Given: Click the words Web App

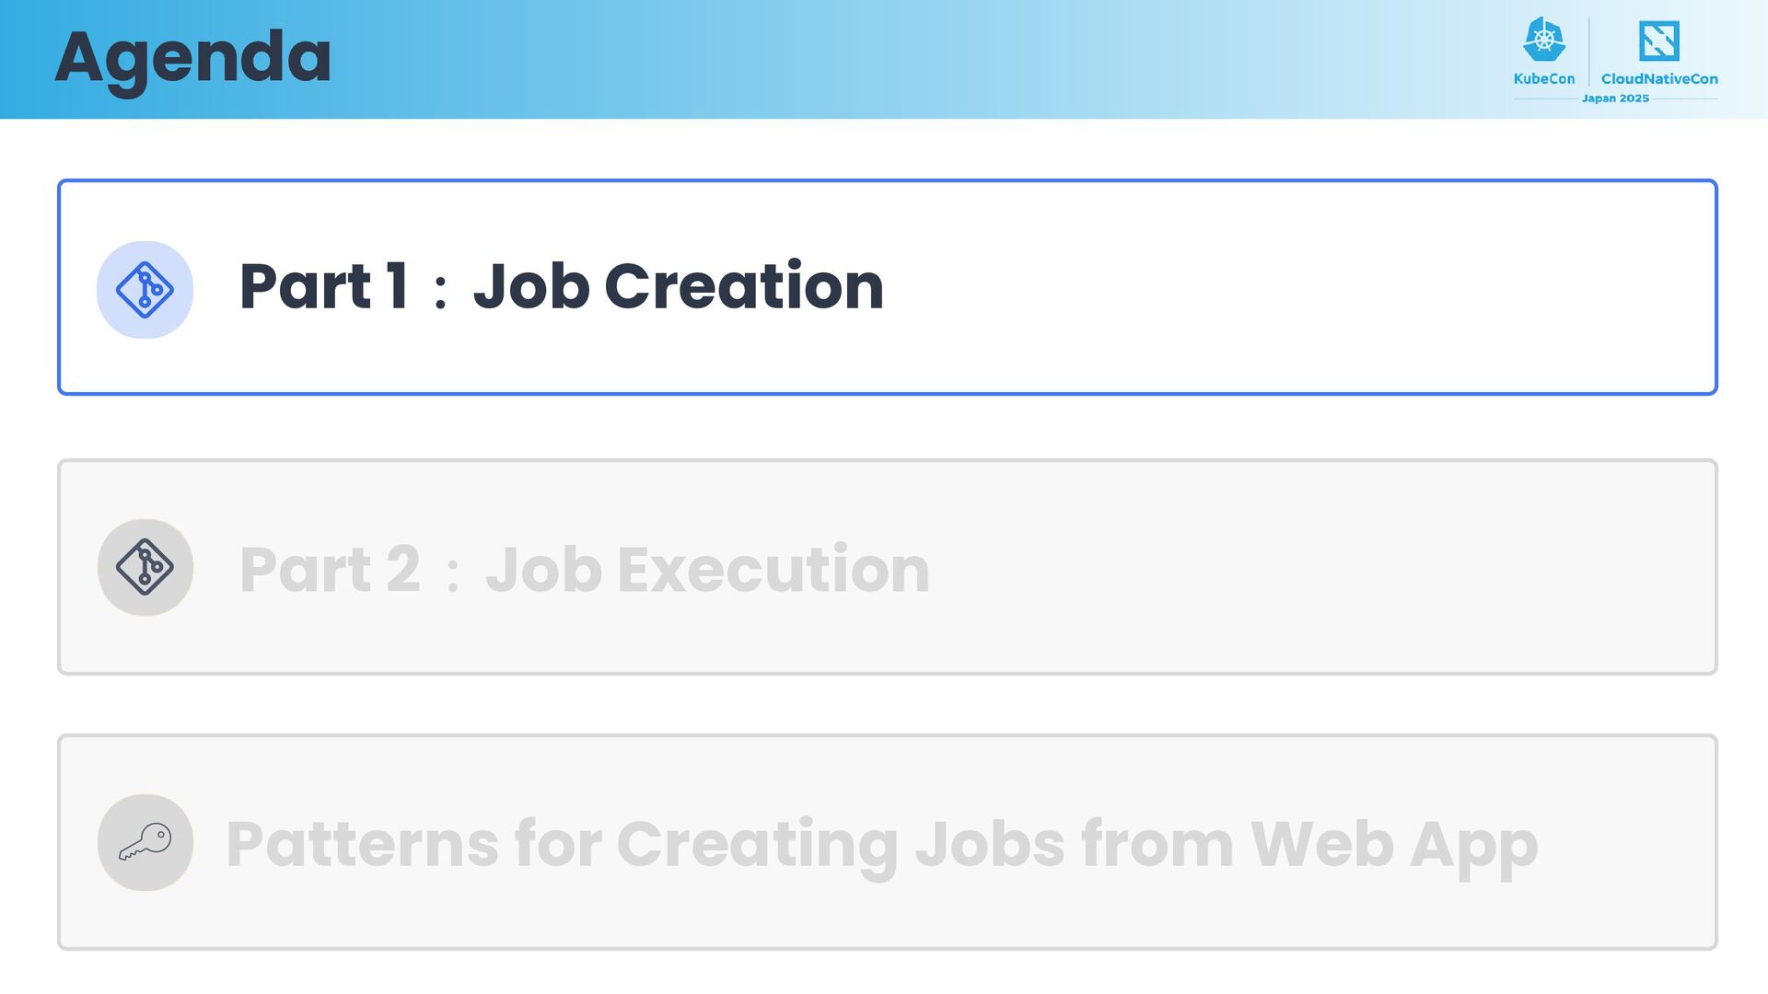Looking at the screenshot, I should point(1394,845).
